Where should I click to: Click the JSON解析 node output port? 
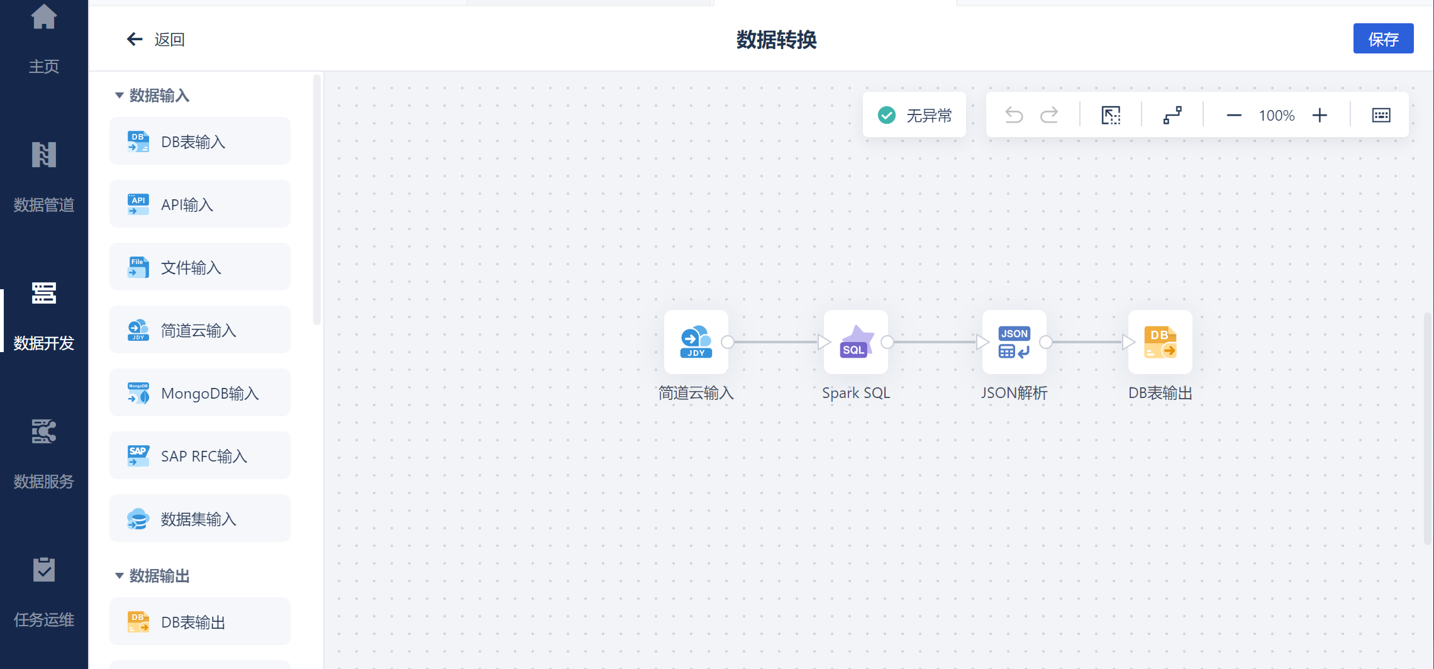coord(1046,342)
